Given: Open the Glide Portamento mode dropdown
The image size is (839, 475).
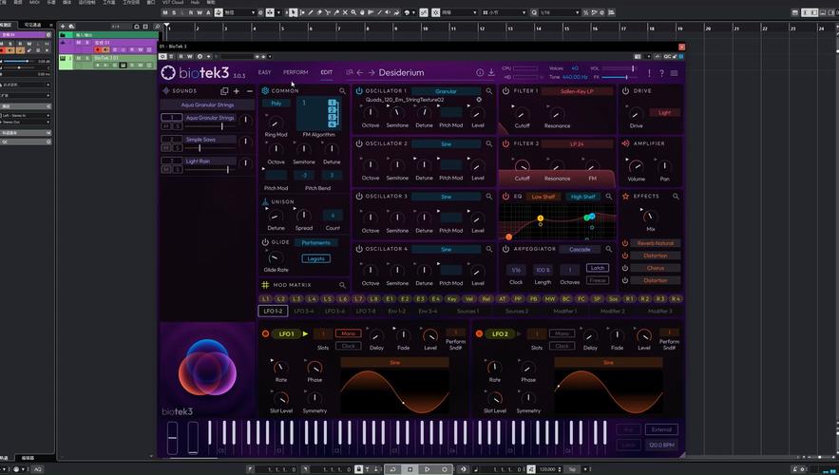Looking at the screenshot, I should click(315, 243).
